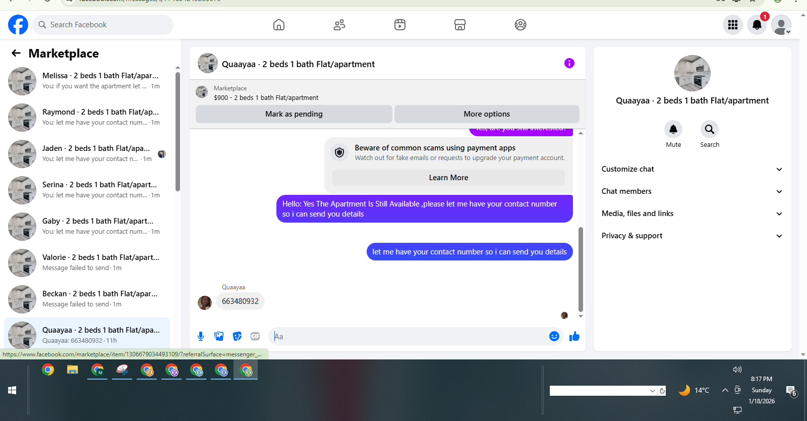Screen dimensions: 807x421
Task: Expand Chat members section
Action: click(x=692, y=191)
